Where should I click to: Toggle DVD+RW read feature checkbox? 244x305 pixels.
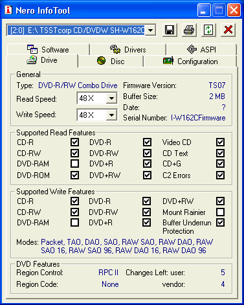pyautogui.click(x=147, y=175)
